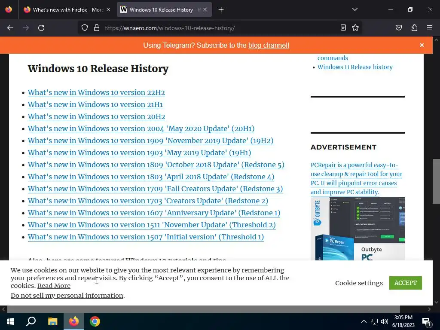Open the blog channel link in banner
This screenshot has width=440, height=330.
[x=269, y=46]
